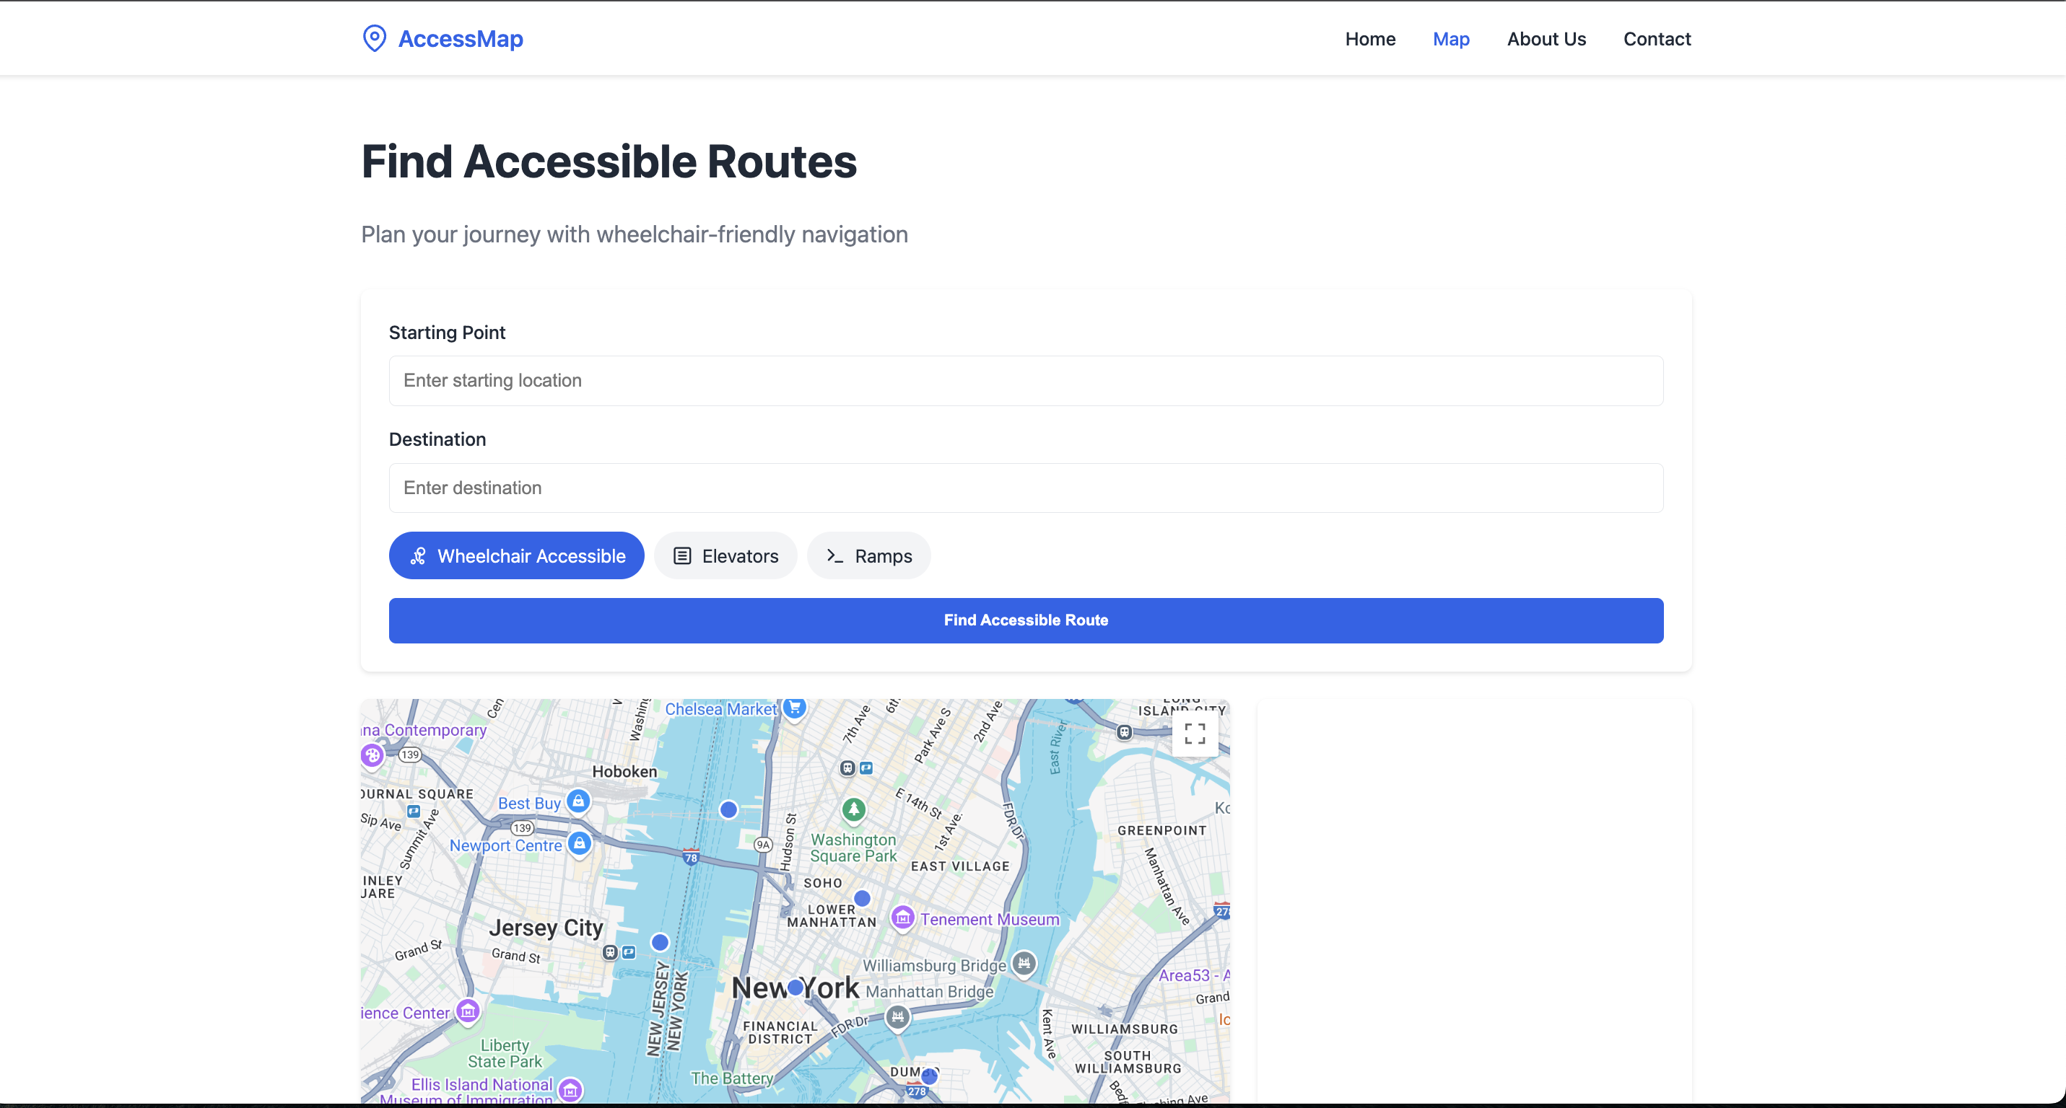2066x1108 pixels.
Task: Focus the Starting Point input field
Action: 1025,381
